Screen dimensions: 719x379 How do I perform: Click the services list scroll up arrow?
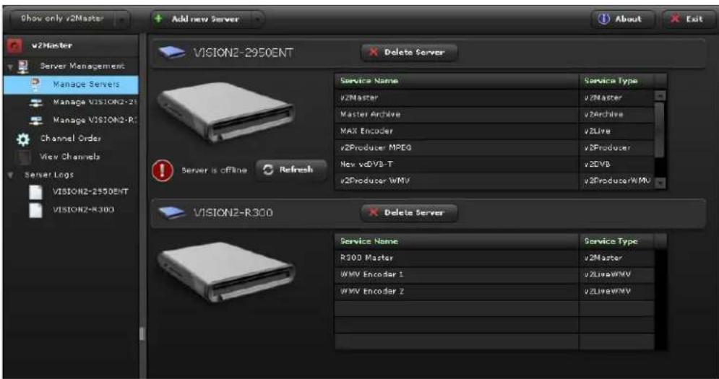tap(660, 96)
